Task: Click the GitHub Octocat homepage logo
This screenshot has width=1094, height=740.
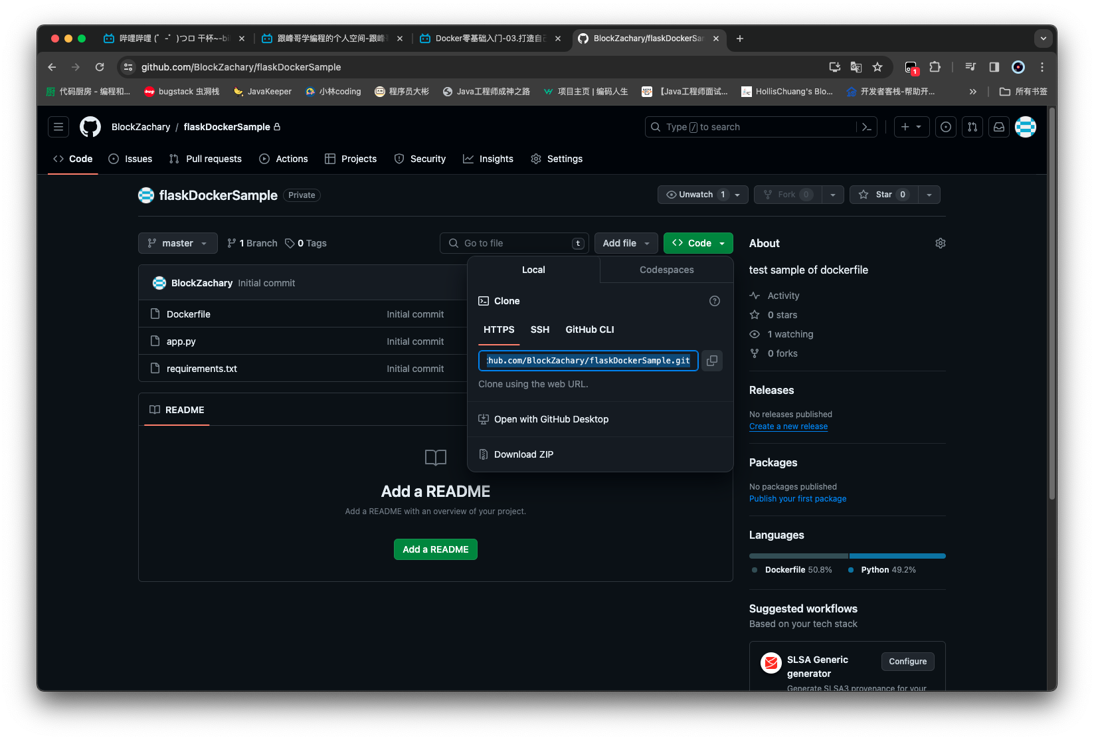Action: tap(90, 127)
